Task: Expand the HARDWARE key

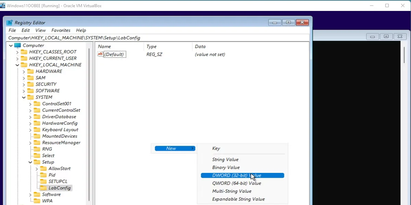Action: tap(23, 71)
